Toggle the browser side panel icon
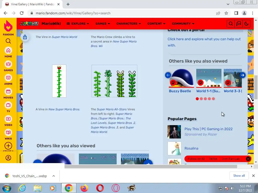Screen dimensions: 258x193 click(236, 13)
